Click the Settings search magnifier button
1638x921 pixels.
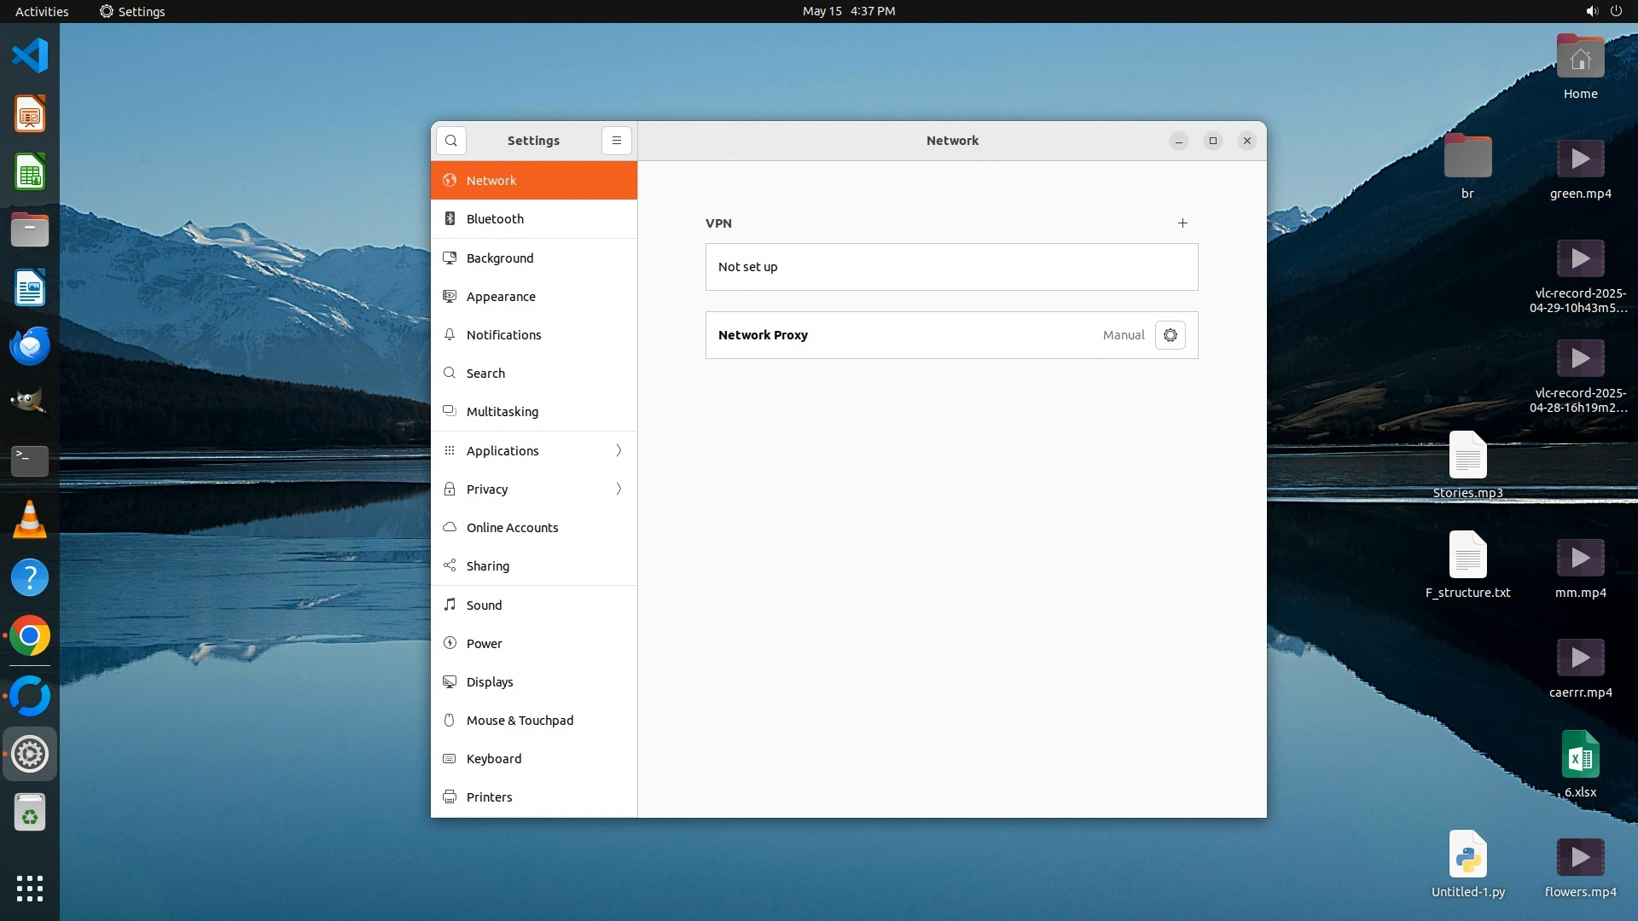(x=451, y=141)
